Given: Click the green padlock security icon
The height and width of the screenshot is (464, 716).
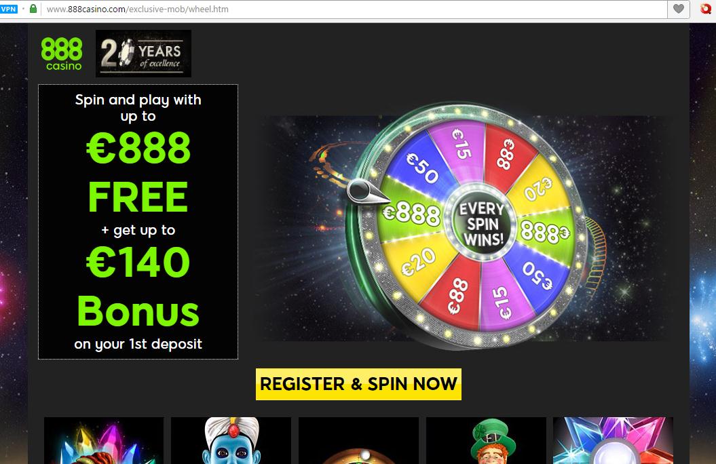Looking at the screenshot, I should coord(33,9).
